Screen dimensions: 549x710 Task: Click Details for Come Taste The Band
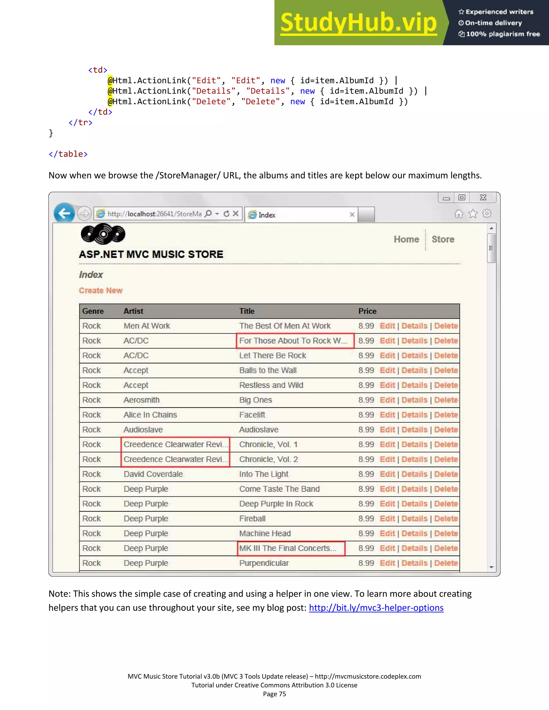[x=414, y=489]
